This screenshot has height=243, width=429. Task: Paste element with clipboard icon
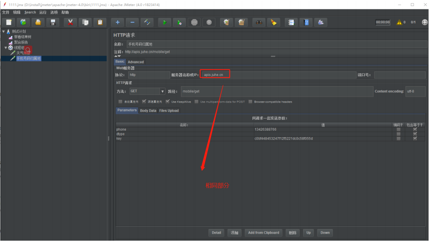tap(100, 22)
